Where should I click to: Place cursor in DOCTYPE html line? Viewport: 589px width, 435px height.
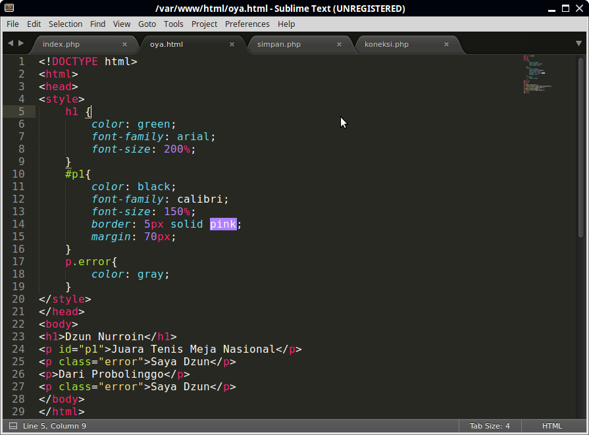(88, 62)
